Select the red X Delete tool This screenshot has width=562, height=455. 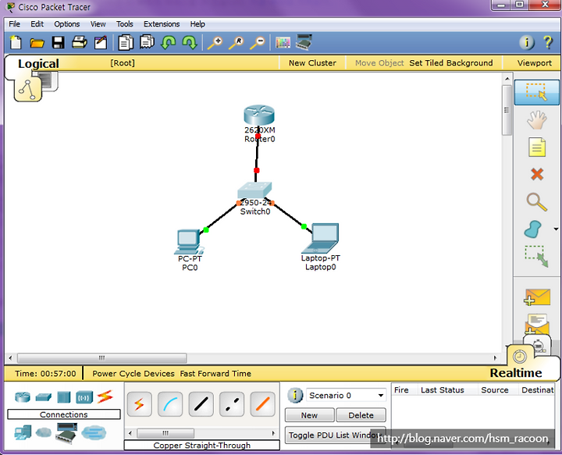[537, 175]
